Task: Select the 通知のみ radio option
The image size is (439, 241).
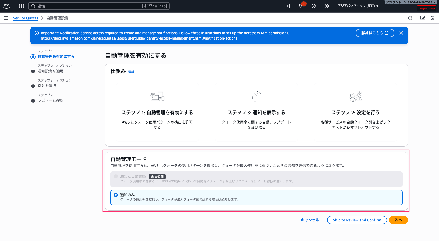Action: [x=116, y=195]
